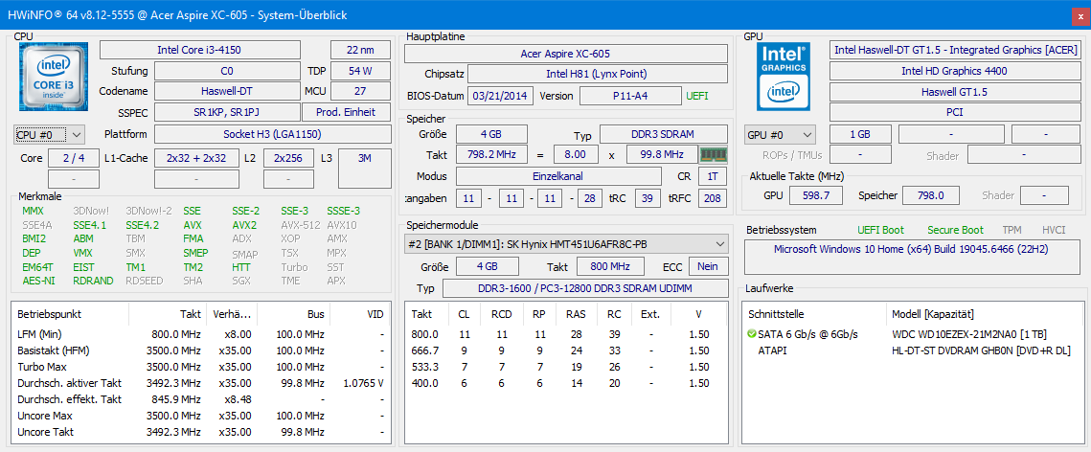Click the AVX2 feature flag

click(x=244, y=225)
